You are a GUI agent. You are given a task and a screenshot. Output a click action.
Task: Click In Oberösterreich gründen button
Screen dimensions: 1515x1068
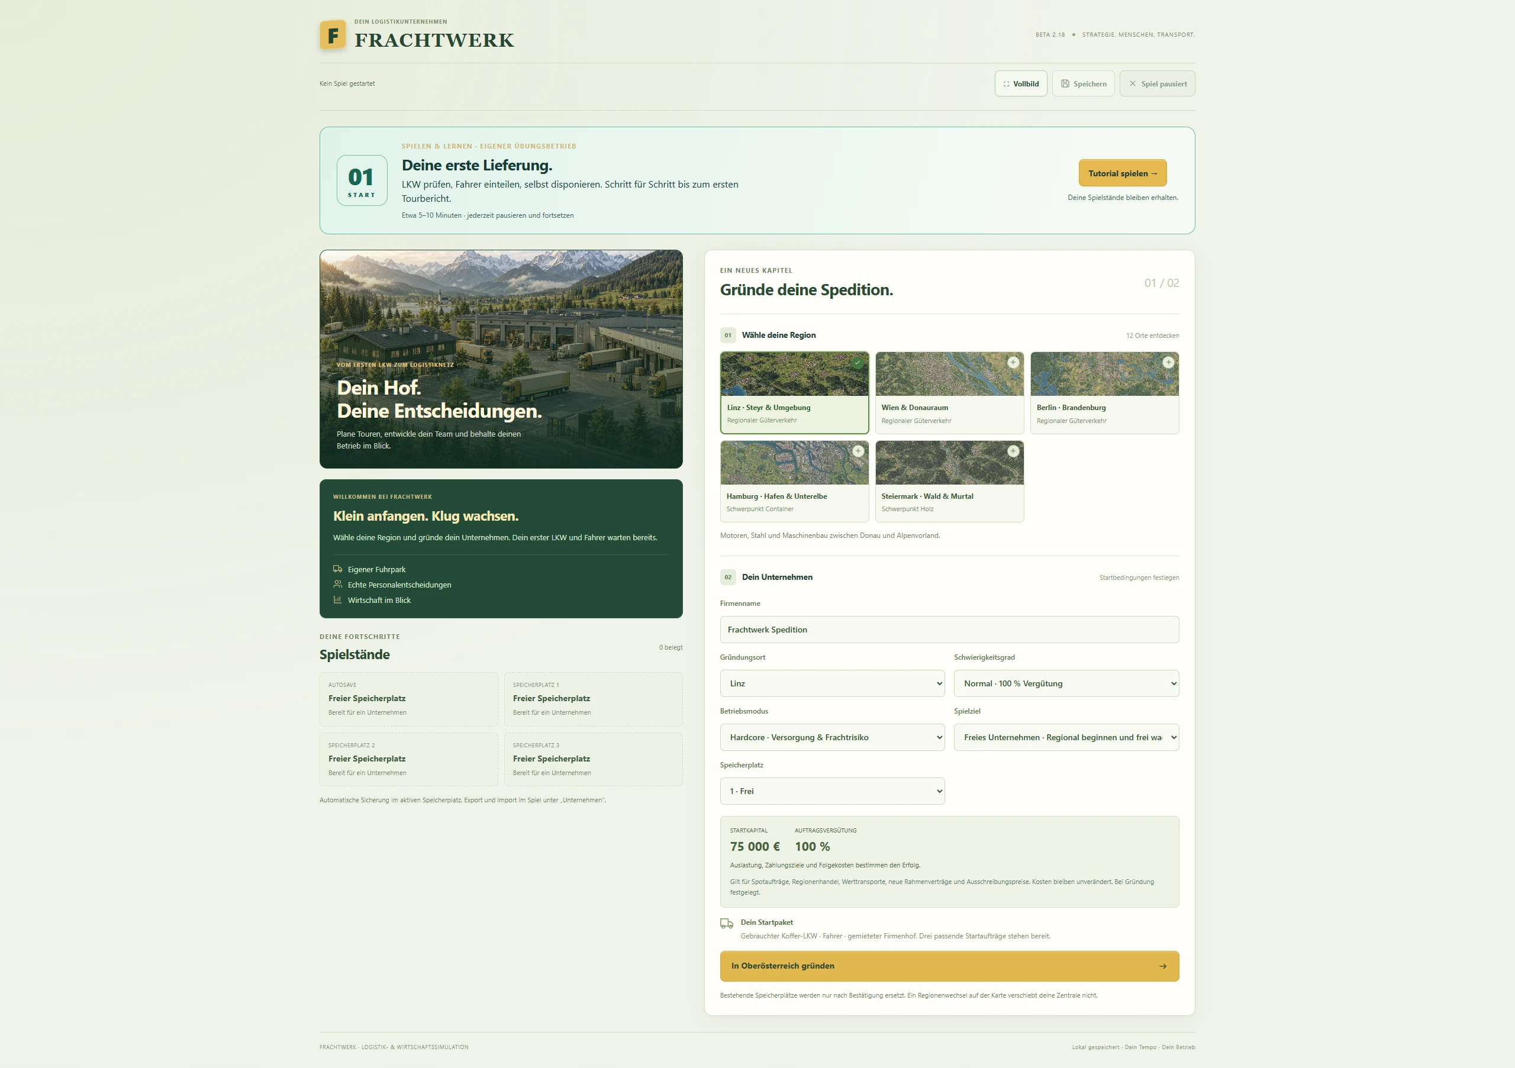coord(949,966)
